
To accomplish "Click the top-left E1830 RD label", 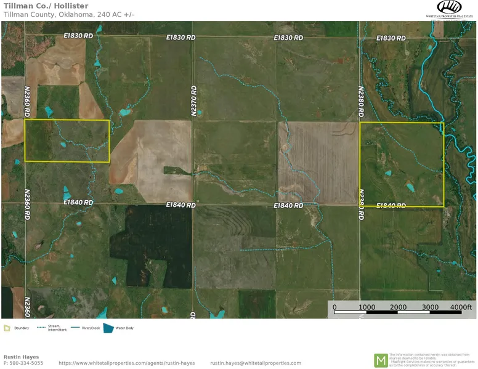I will tap(78, 36).
